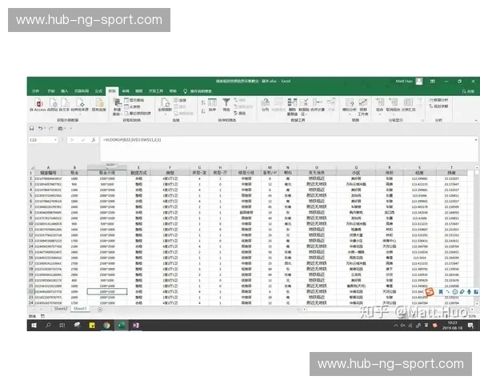The height and width of the screenshot is (384, 480).
Task: Switch to the Data (数据) ribbon tab
Action: (113, 91)
